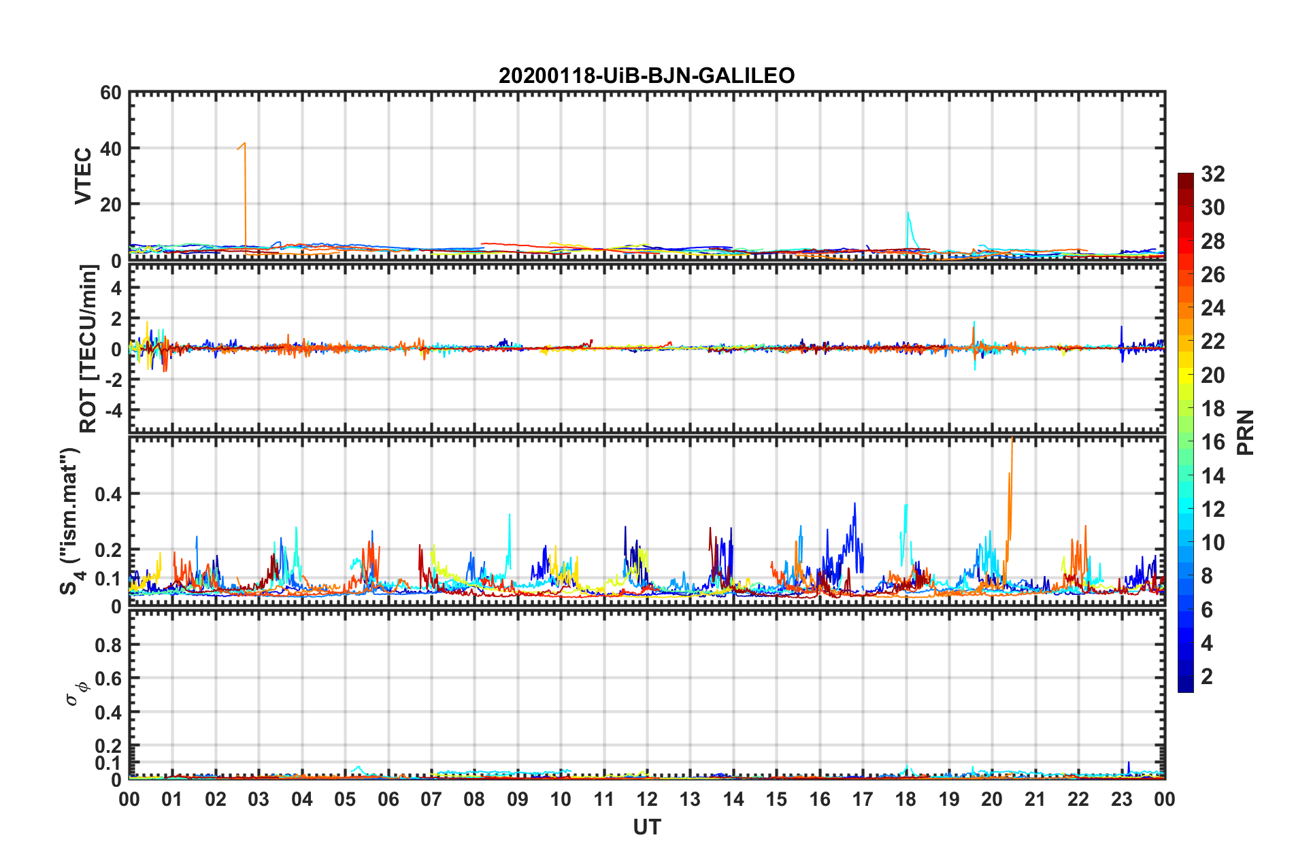Select the VTEC y-axis label
Image resolution: width=1294 pixels, height=865 pixels.
coord(83,175)
